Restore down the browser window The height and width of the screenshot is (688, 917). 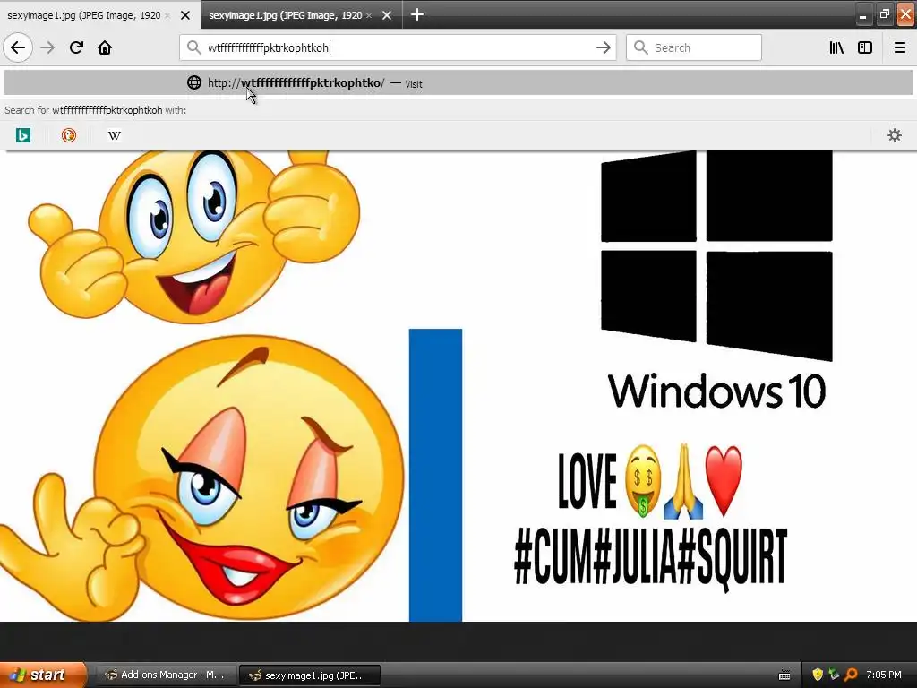pos(884,14)
